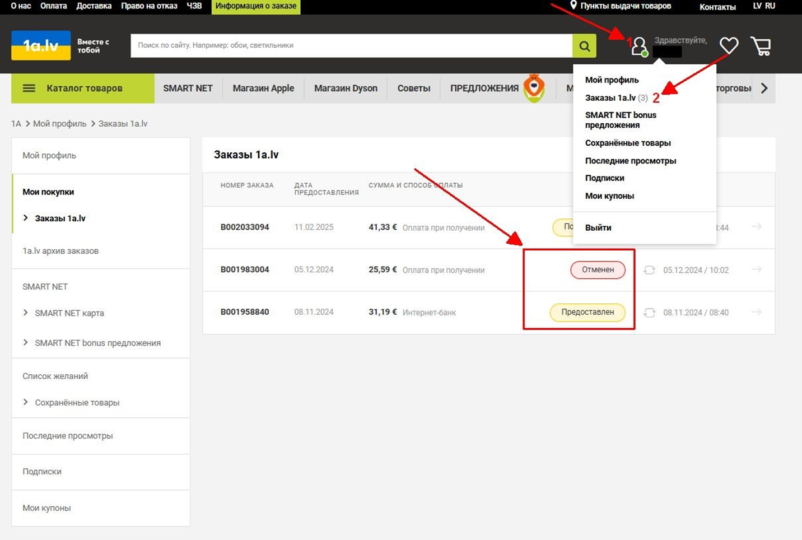Click the 1a.lv logo
The image size is (802, 540).
41,45
